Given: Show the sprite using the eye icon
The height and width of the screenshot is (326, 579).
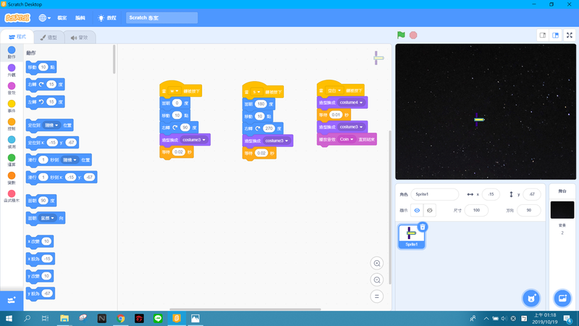Looking at the screenshot, I should 417,210.
